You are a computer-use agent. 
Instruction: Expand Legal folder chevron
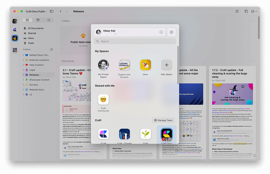23,70
